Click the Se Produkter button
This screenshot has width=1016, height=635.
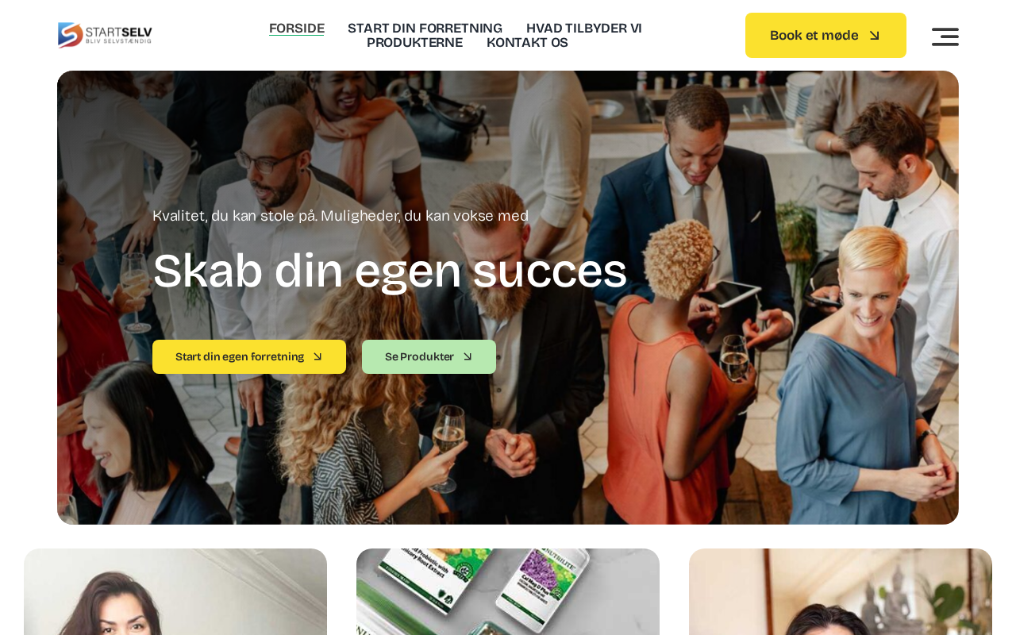tap(429, 357)
